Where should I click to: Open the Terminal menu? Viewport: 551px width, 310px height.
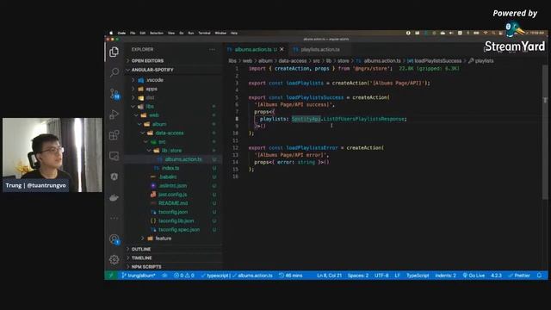[x=204, y=33]
